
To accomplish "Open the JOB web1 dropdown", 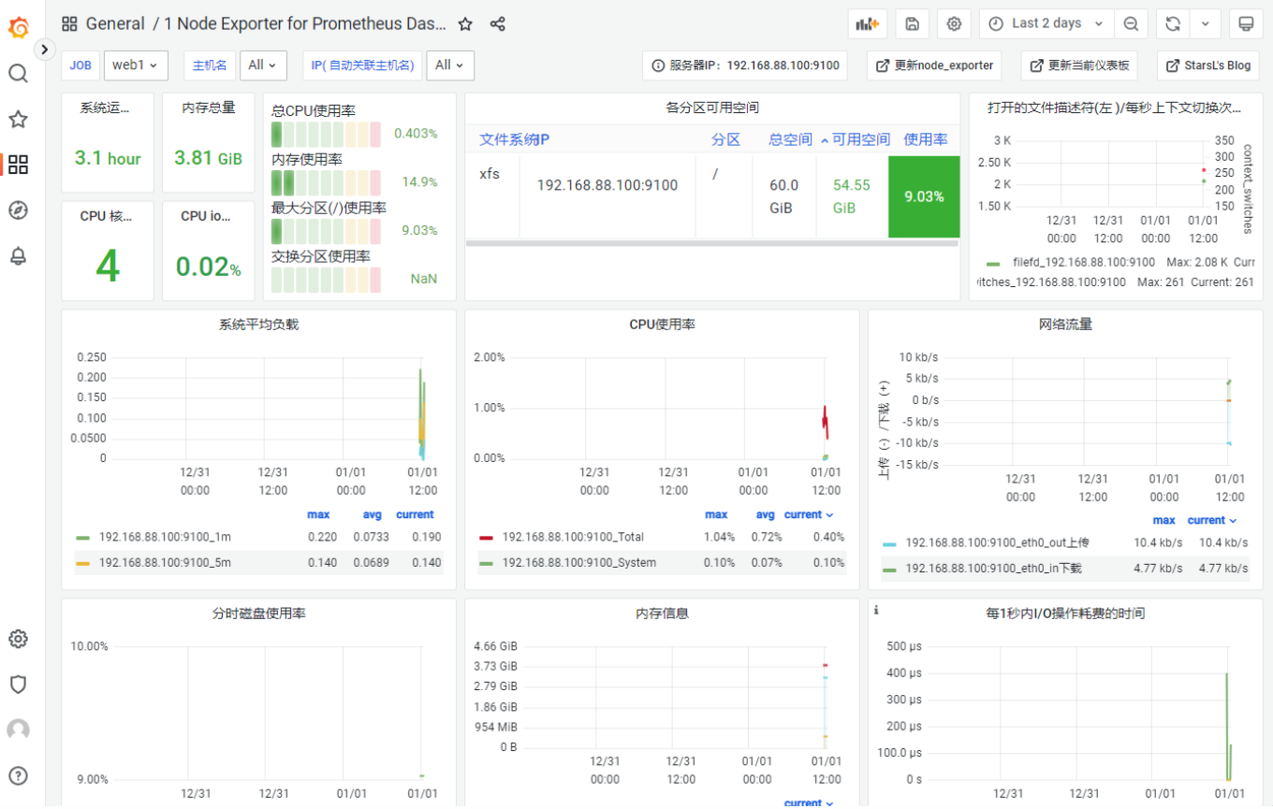I will tap(136, 65).
